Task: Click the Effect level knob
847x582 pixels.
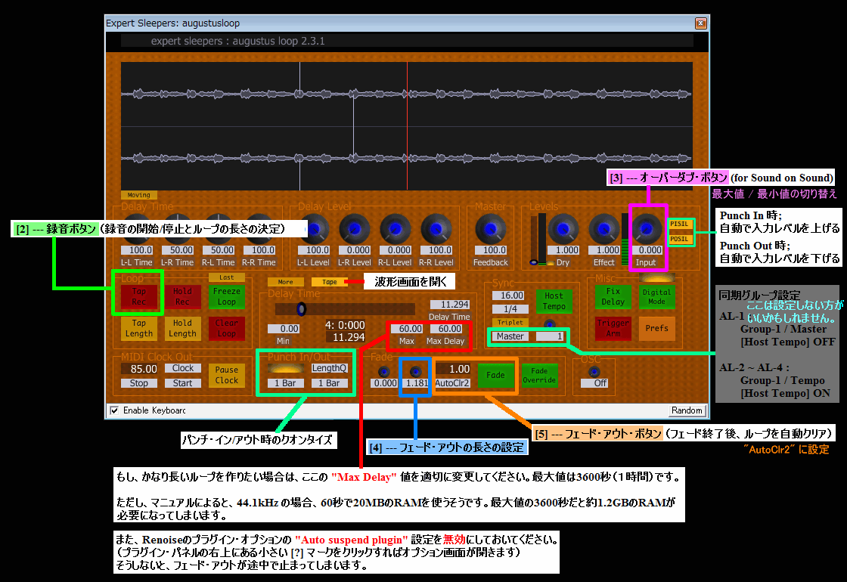Action: [x=604, y=229]
